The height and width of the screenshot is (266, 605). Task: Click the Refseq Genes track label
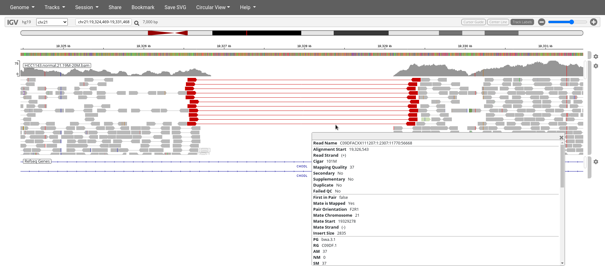(37, 161)
